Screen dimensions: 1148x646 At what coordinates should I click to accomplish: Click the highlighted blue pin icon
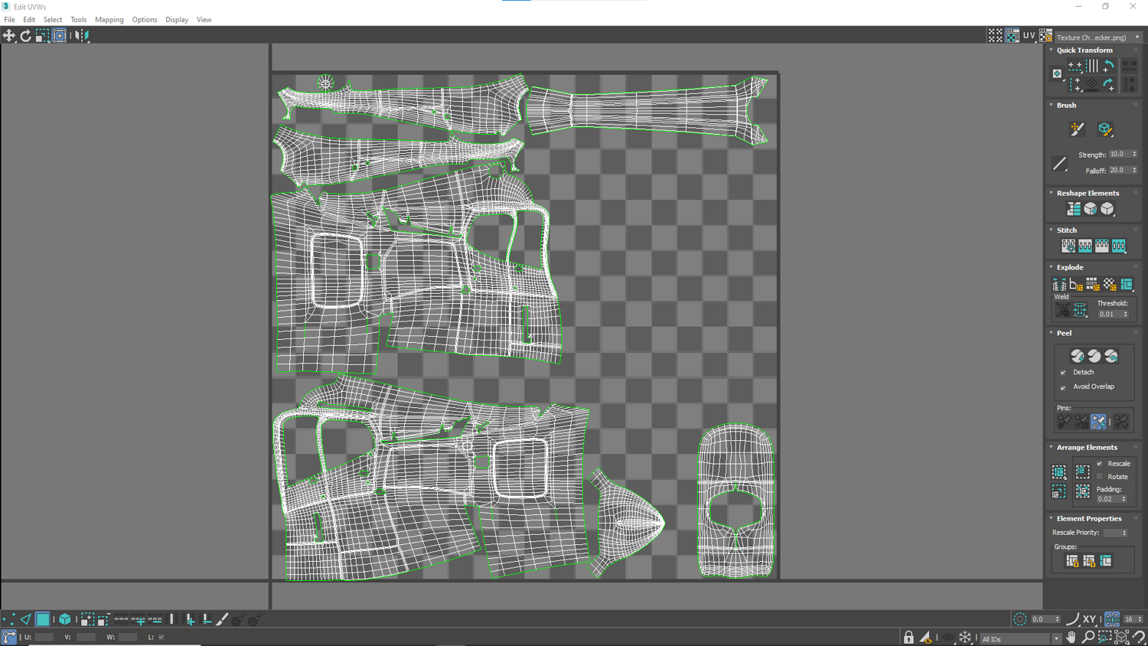(1098, 422)
